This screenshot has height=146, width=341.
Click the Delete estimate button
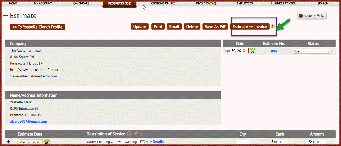click(x=192, y=27)
